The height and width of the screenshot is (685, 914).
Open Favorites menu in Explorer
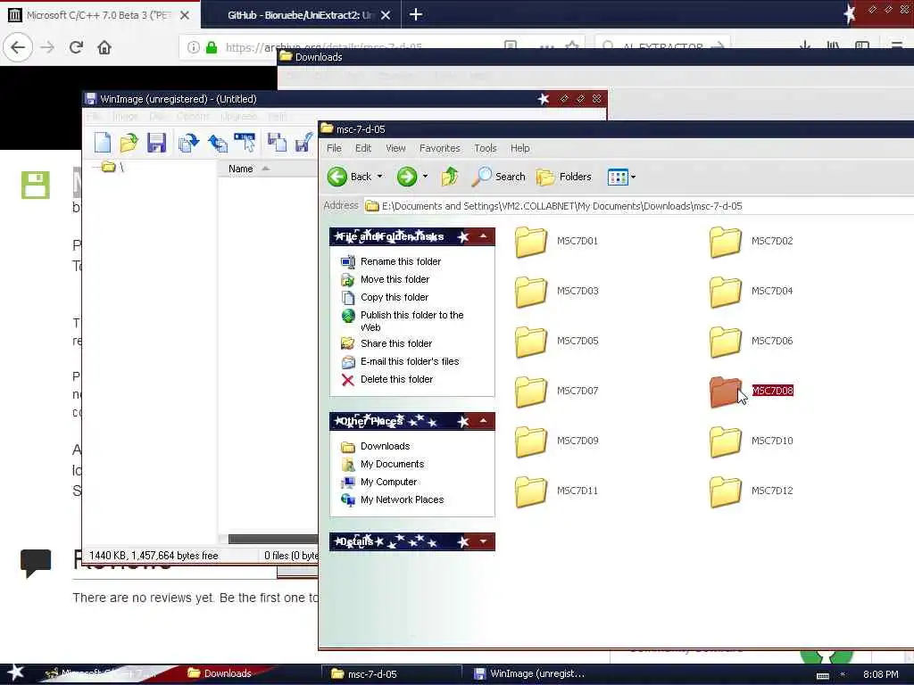point(439,149)
